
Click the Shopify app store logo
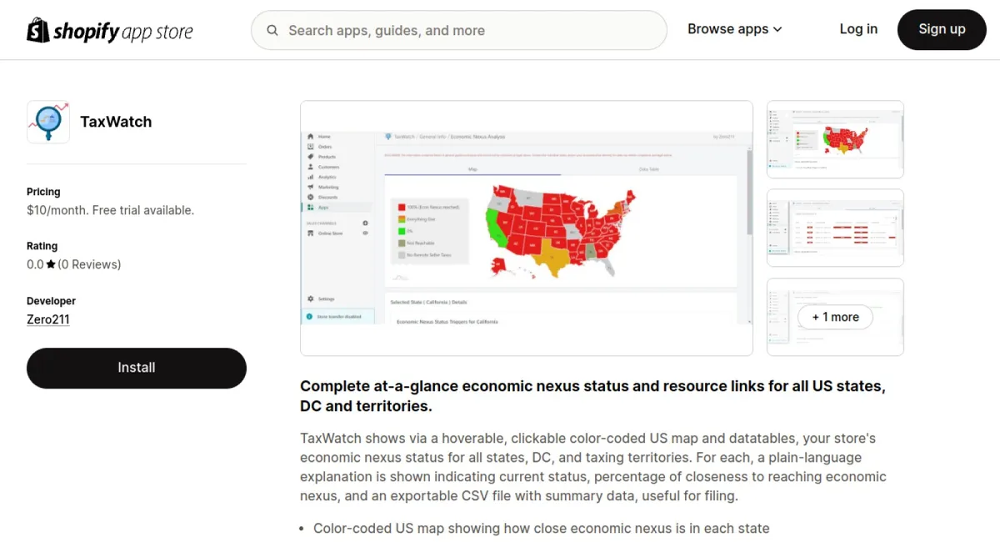(110, 30)
